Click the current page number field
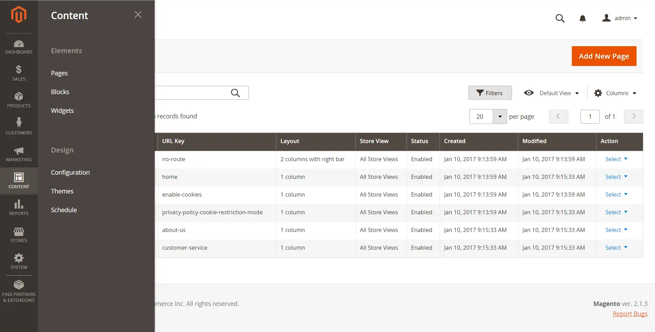This screenshot has width=655, height=332. 590,117
